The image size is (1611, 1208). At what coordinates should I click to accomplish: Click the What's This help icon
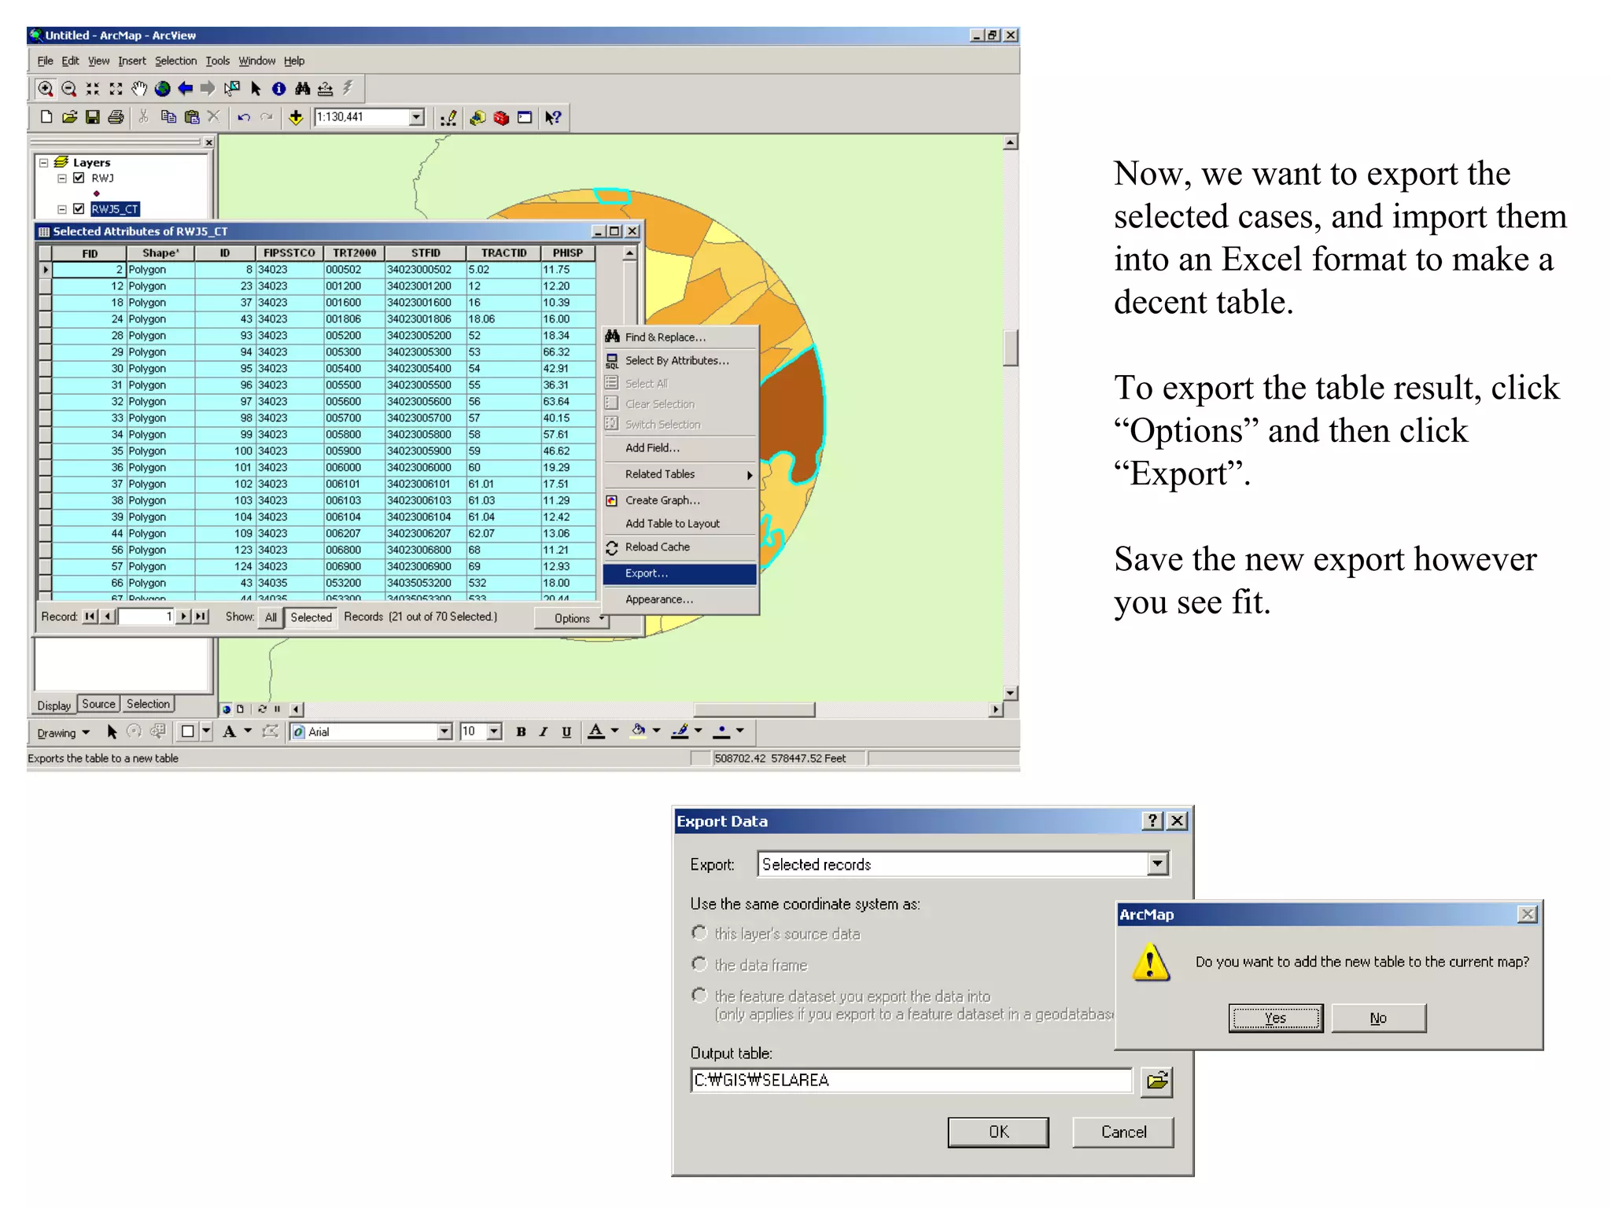pyautogui.click(x=553, y=118)
